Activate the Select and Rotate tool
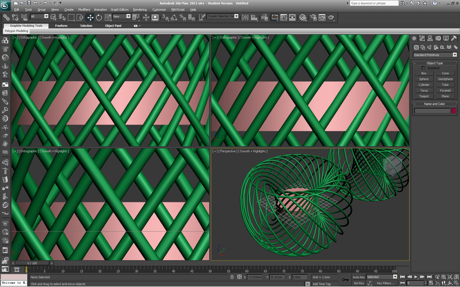The height and width of the screenshot is (287, 460). coord(99,17)
